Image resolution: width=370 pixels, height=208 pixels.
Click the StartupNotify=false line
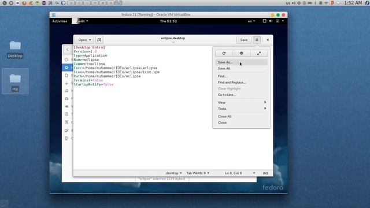click(x=94, y=84)
